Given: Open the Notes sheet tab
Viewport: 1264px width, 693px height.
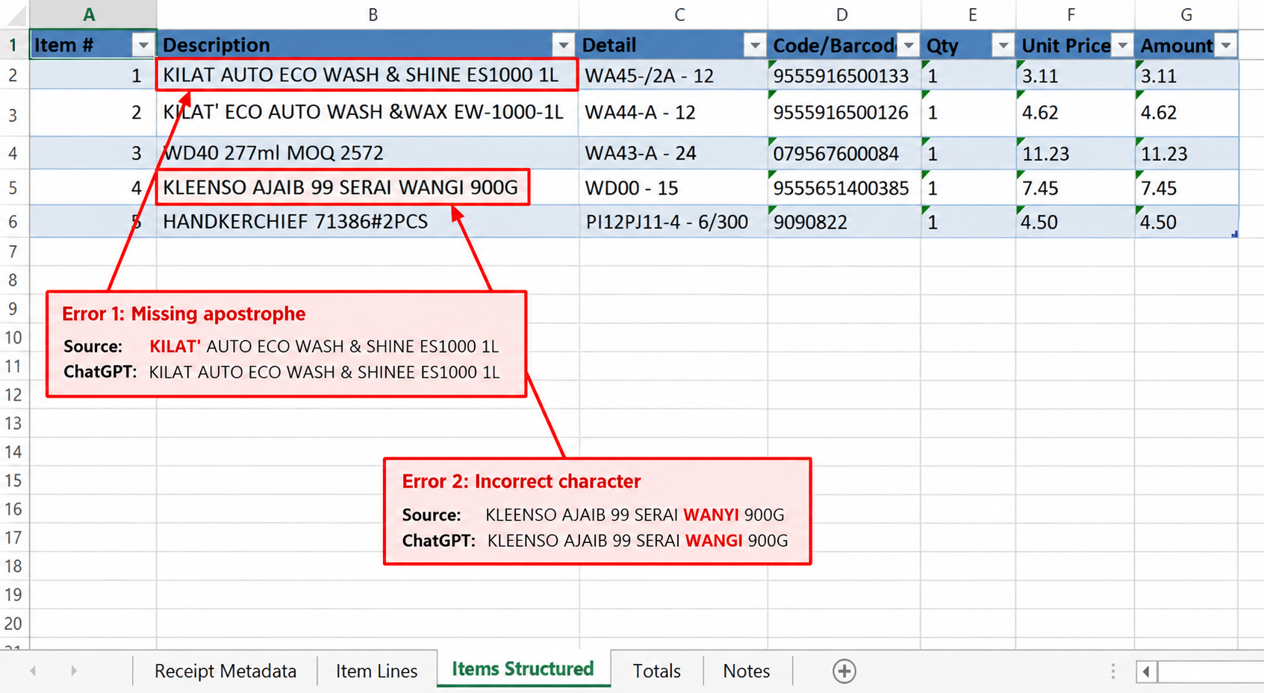Looking at the screenshot, I should (x=746, y=671).
